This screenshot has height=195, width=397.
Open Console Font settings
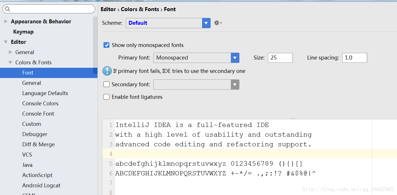click(x=38, y=114)
